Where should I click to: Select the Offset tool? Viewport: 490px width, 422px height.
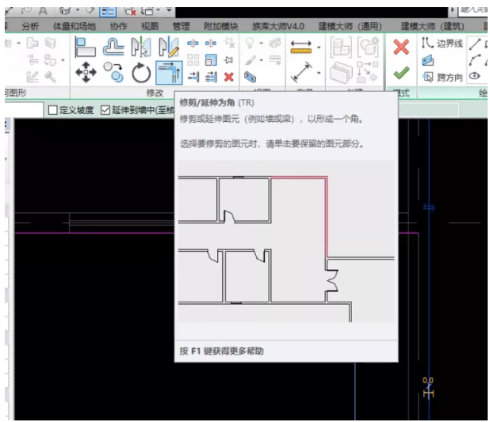click(113, 47)
